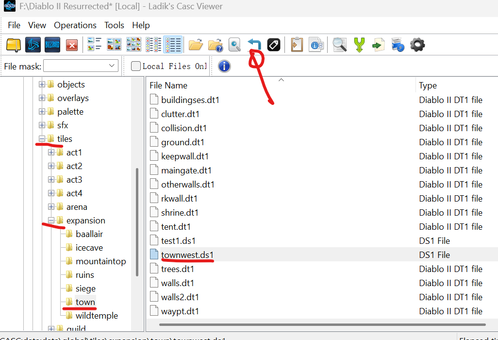Select file test1.ds1

click(x=178, y=241)
